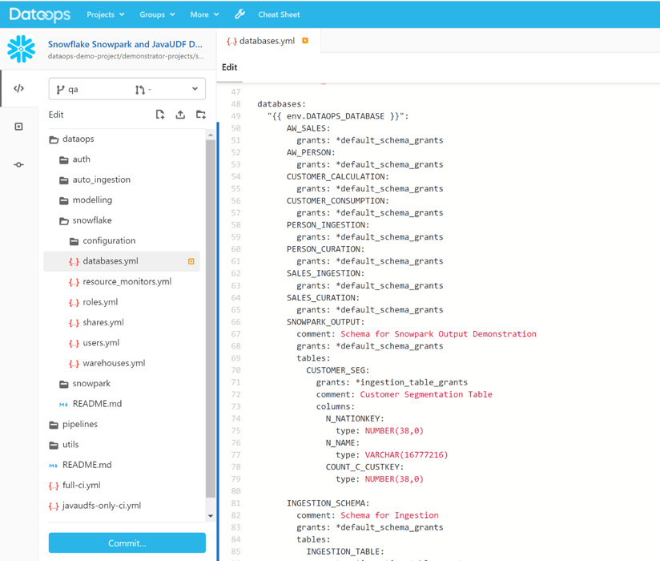Open the Projects menu
The image size is (660, 561).
(x=105, y=14)
